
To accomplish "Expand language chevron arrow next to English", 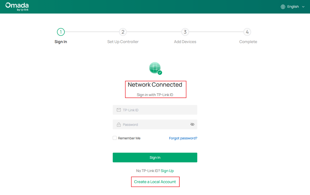I will [x=303, y=7].
